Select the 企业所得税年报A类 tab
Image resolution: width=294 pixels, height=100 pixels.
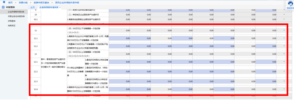pyautogui.click(x=49, y=7)
